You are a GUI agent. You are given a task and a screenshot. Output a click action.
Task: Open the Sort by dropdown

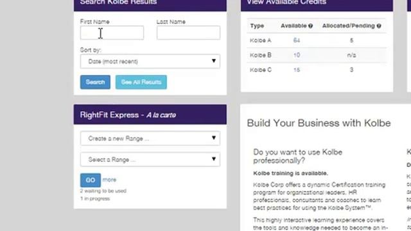(150, 62)
